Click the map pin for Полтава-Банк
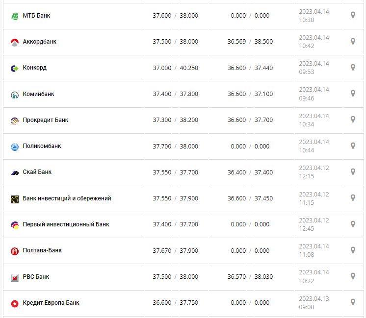 coord(353,250)
